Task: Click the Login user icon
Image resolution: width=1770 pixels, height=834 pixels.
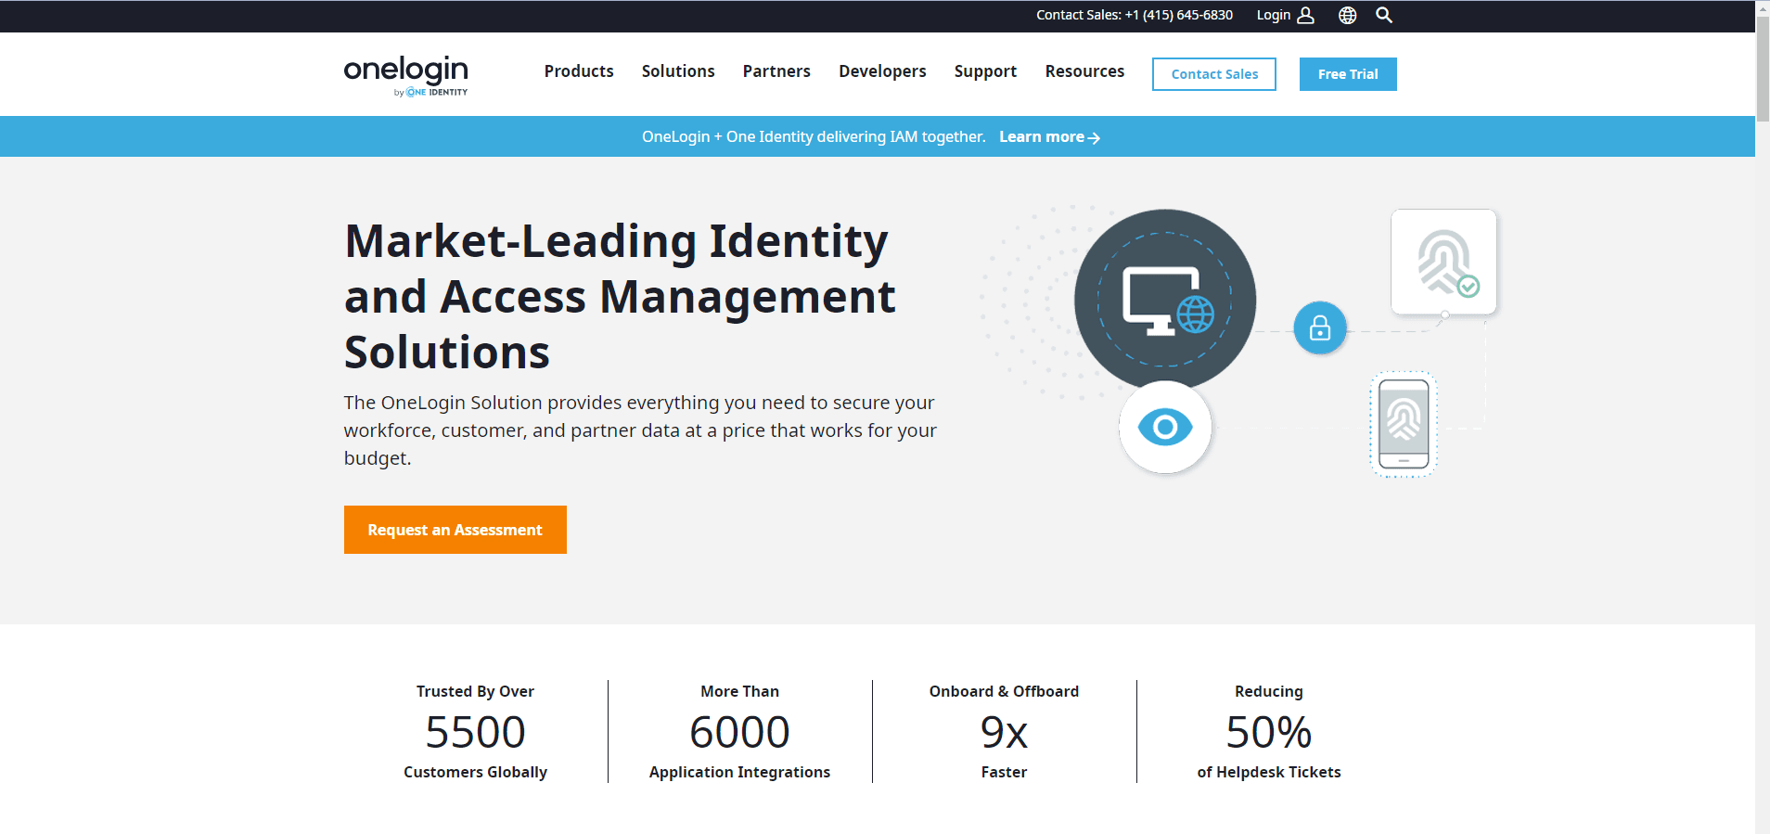Action: click(x=1305, y=15)
